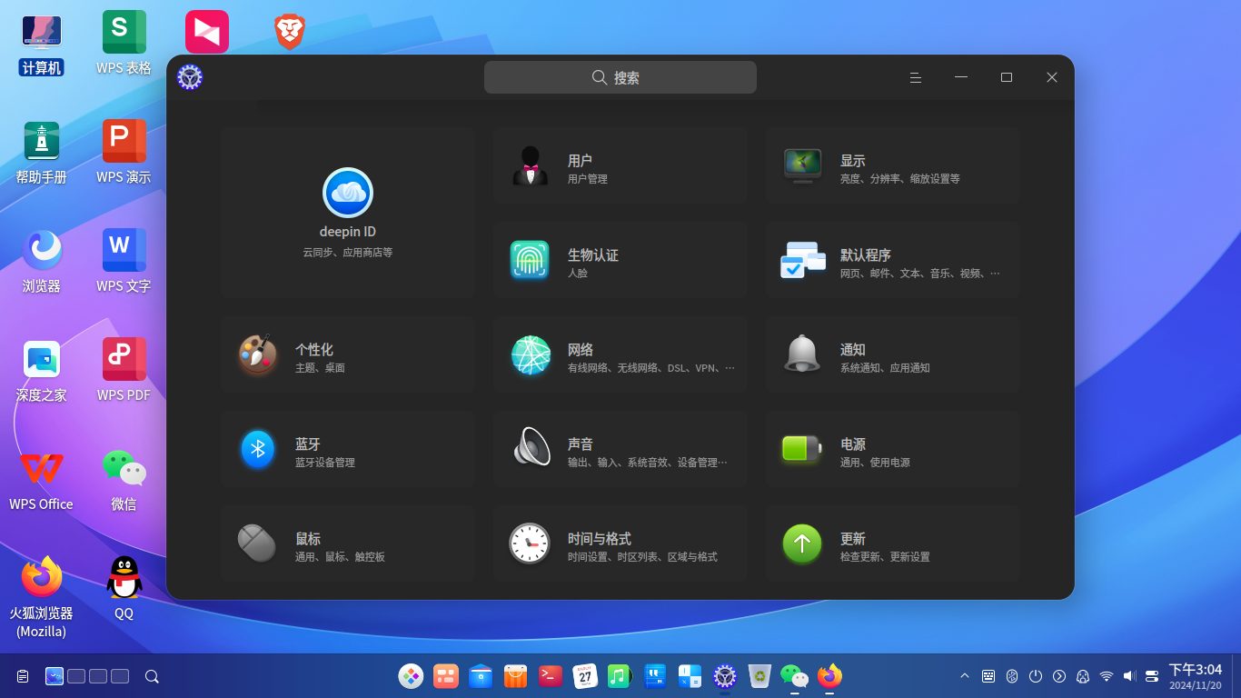Select the Brave lion desktop icon
This screenshot has width=1241, height=698.
pos(290,32)
